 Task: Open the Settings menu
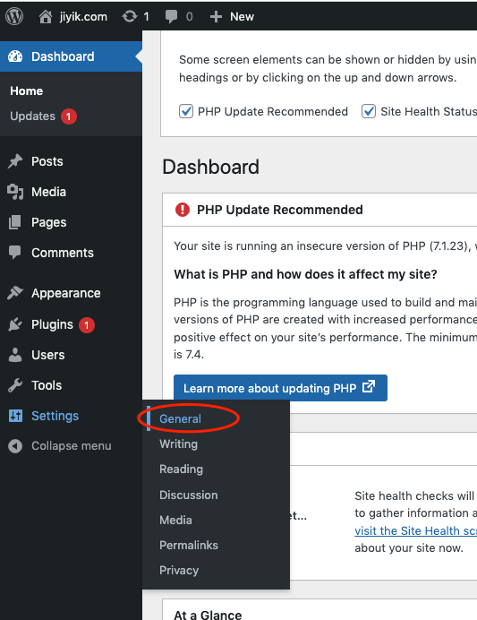pos(55,416)
